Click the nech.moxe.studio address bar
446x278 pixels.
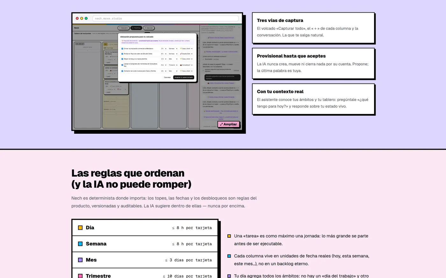[x=165, y=18]
